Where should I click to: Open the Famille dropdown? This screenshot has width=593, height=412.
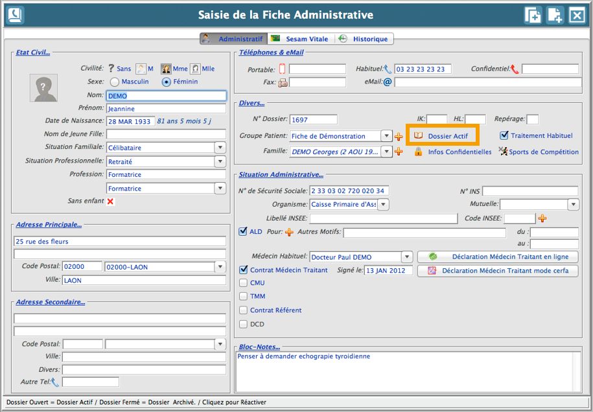[386, 152]
